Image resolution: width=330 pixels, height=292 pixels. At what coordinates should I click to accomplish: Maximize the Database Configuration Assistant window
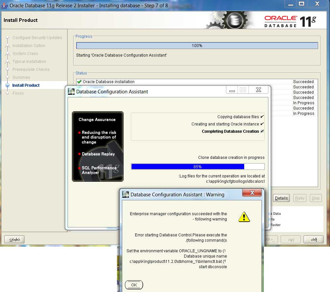pos(243,90)
